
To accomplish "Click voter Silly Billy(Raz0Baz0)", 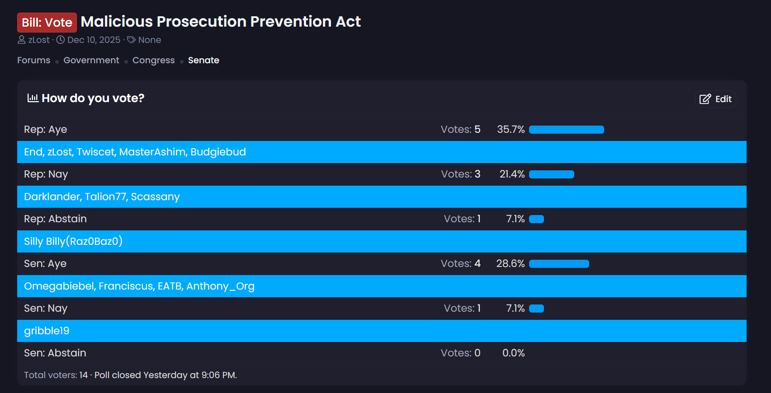I will 73,241.
